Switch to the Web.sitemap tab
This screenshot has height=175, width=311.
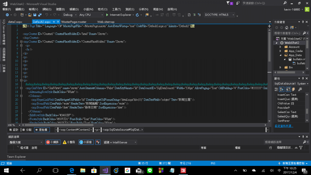(x=106, y=22)
